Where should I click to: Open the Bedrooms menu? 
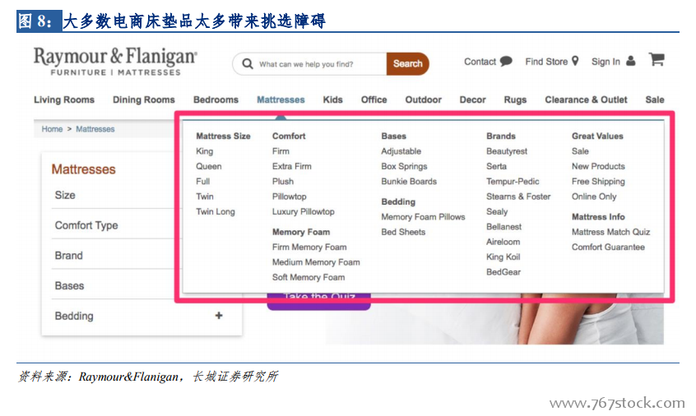tap(216, 99)
